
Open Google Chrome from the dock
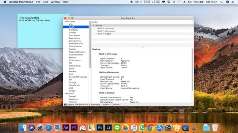coord(151,128)
